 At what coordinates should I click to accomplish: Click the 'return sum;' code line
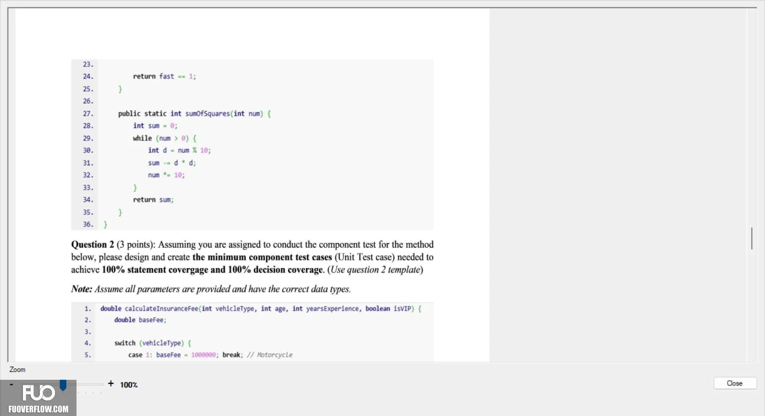[x=153, y=199]
